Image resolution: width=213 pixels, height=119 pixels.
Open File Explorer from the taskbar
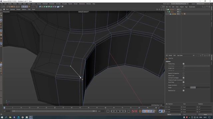pyautogui.click(x=10, y=117)
